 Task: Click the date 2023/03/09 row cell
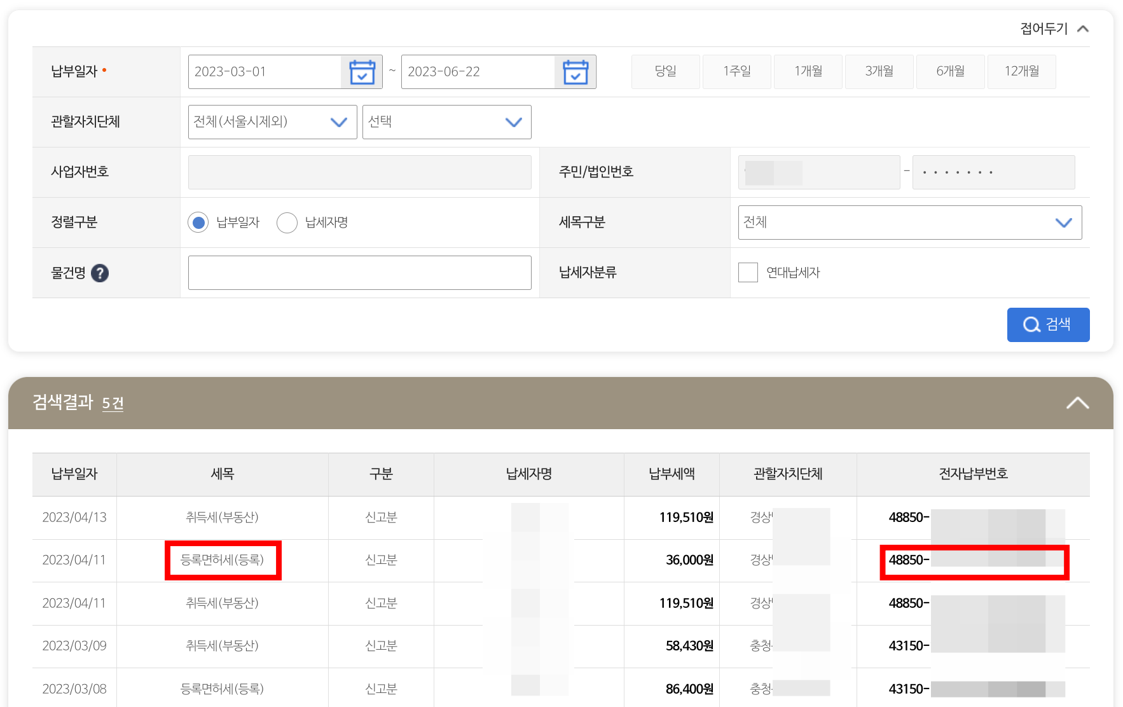pyautogui.click(x=74, y=646)
